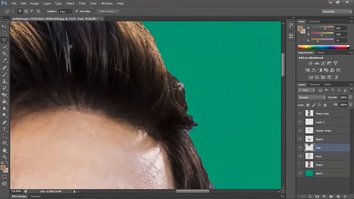Screen dimensions: 354x199
Task: Select the Eyedropper tool
Action: [x=4, y=60]
